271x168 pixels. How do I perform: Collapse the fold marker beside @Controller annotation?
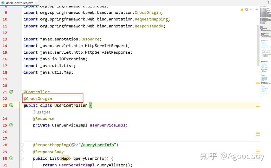pyautogui.click(x=22, y=92)
